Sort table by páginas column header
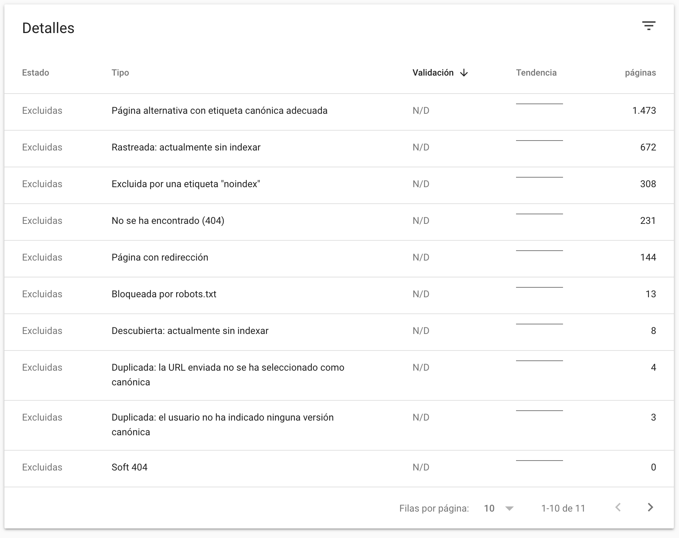This screenshot has width=679, height=538. [x=640, y=73]
